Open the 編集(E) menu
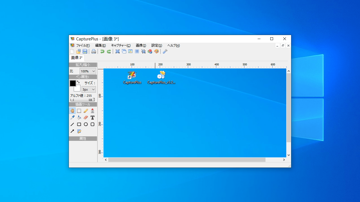360x202 pixels. [x=100, y=45]
